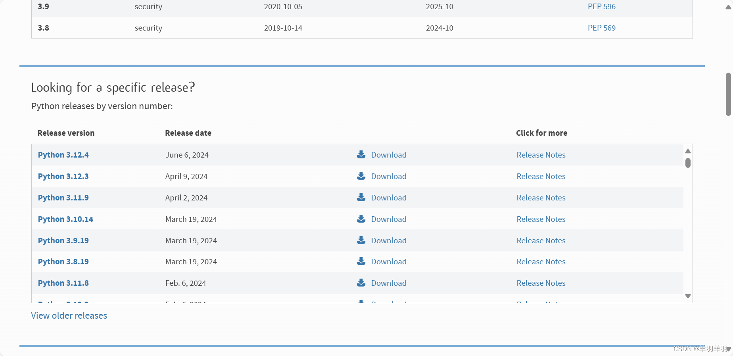Click the download icon for Python 3.12.4

(361, 154)
